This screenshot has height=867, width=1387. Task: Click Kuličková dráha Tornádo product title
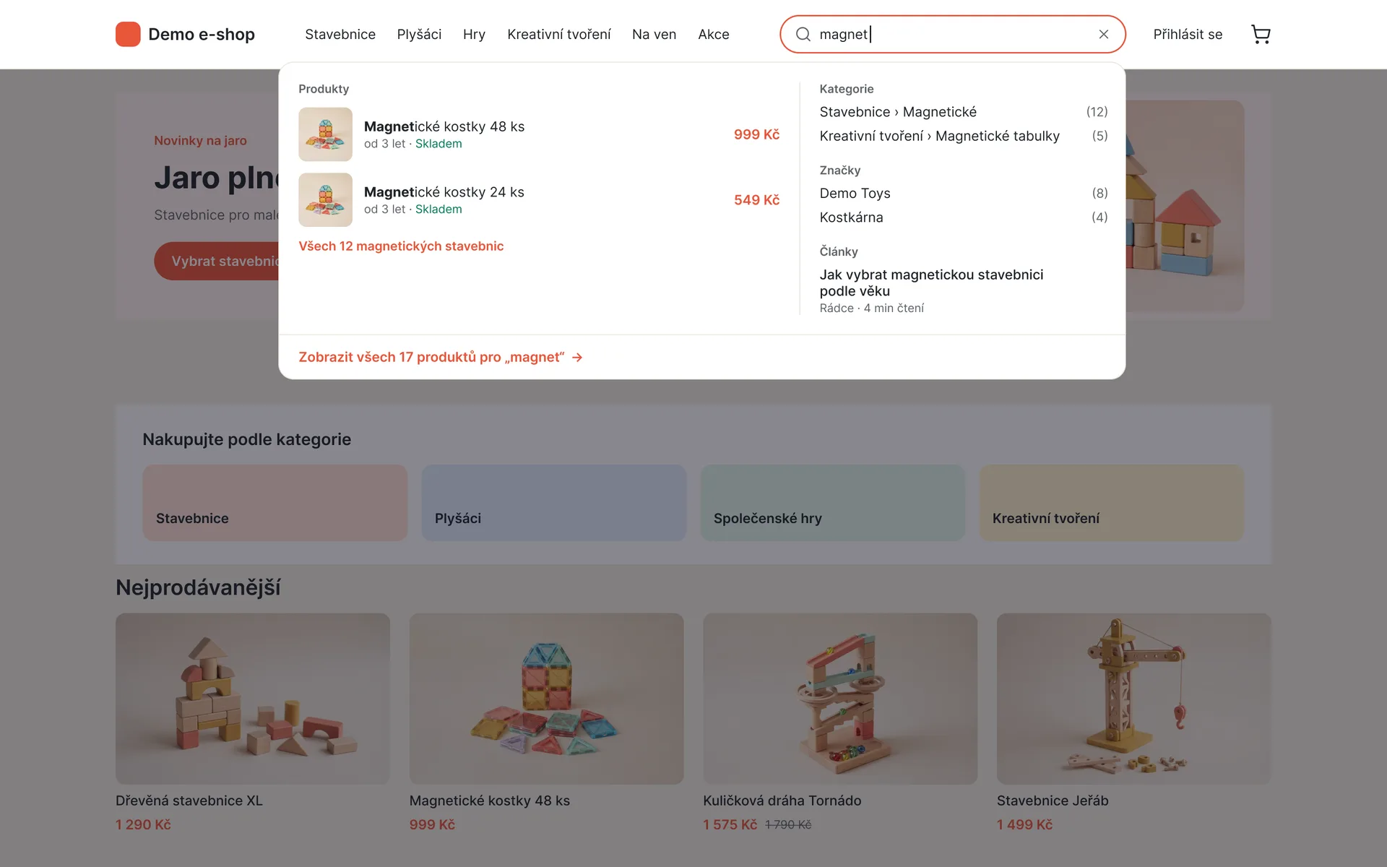[x=782, y=801]
